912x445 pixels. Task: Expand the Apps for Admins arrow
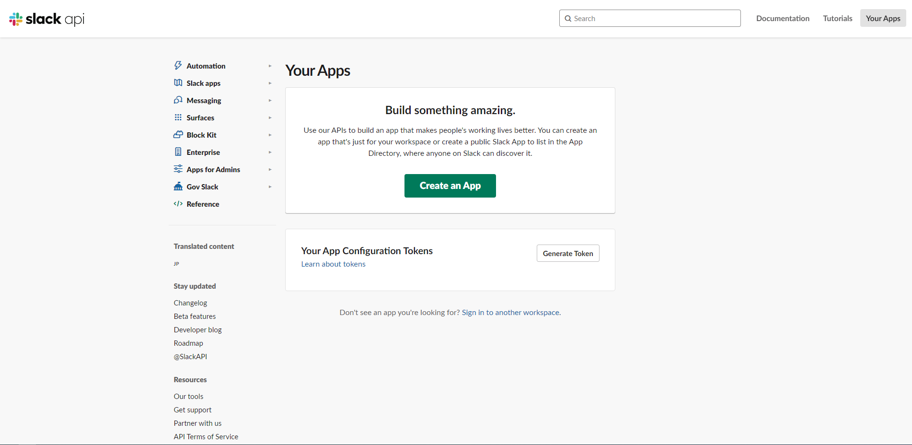tap(270, 169)
